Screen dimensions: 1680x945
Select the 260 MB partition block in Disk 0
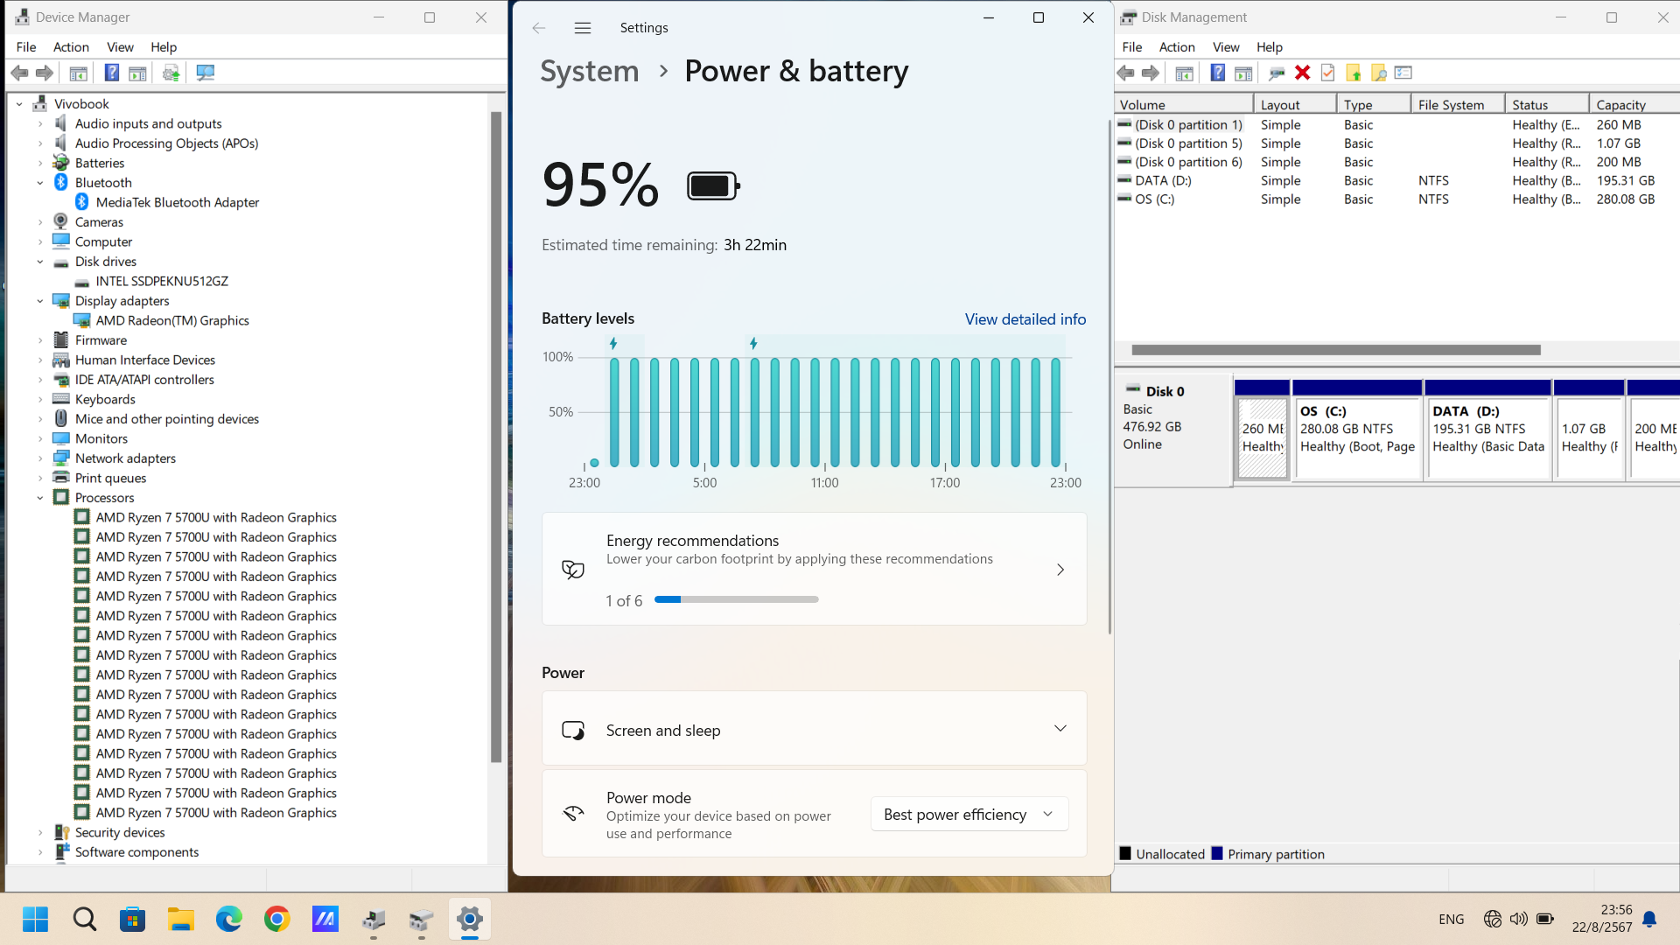(x=1263, y=437)
